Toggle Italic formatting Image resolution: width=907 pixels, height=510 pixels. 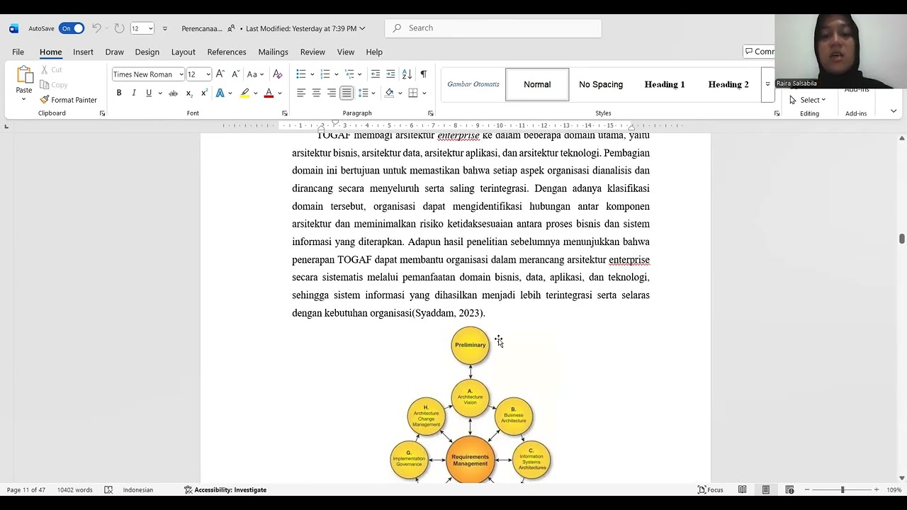(x=134, y=93)
